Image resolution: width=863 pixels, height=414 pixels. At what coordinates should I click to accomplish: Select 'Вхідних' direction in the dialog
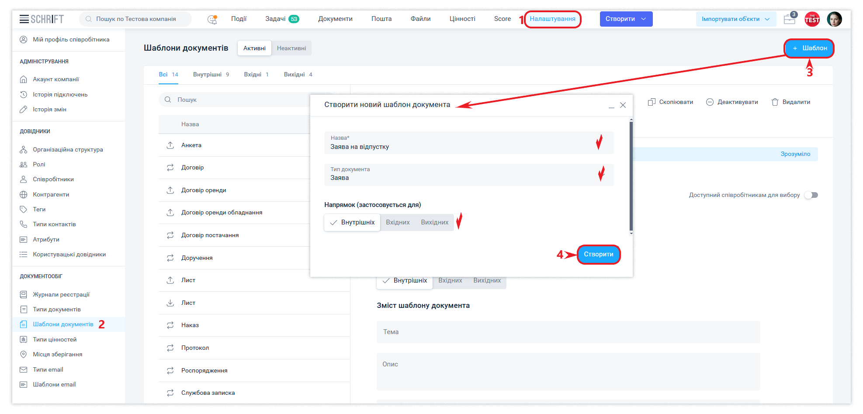398,222
